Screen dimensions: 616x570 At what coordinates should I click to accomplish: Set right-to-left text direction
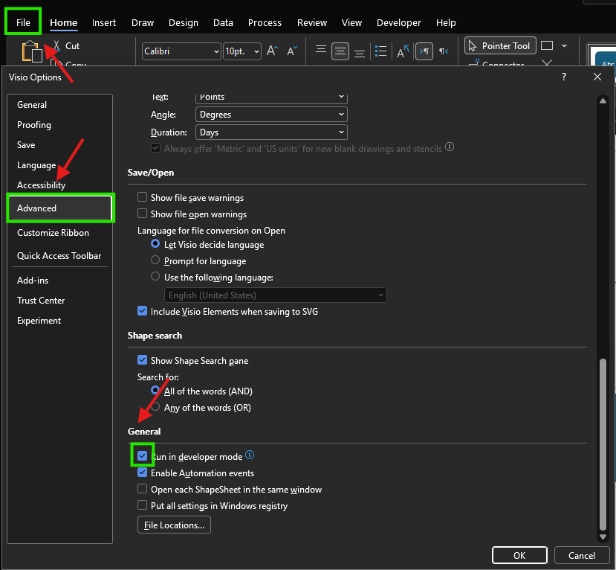pyautogui.click(x=444, y=51)
